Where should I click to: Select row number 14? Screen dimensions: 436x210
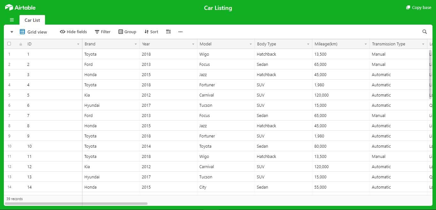coord(9,187)
